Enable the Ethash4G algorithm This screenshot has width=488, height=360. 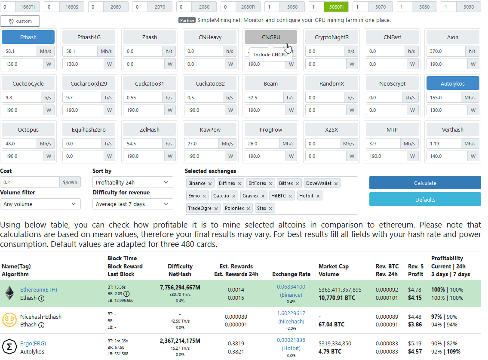89,37
